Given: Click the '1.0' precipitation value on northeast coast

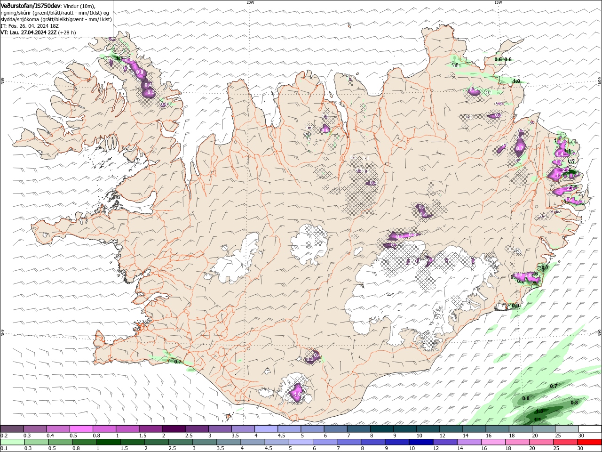Looking at the screenshot, I should 516,81.
